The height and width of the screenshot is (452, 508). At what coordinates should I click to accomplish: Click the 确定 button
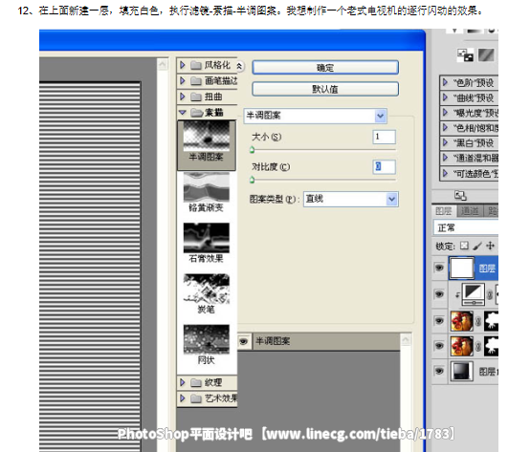325,68
